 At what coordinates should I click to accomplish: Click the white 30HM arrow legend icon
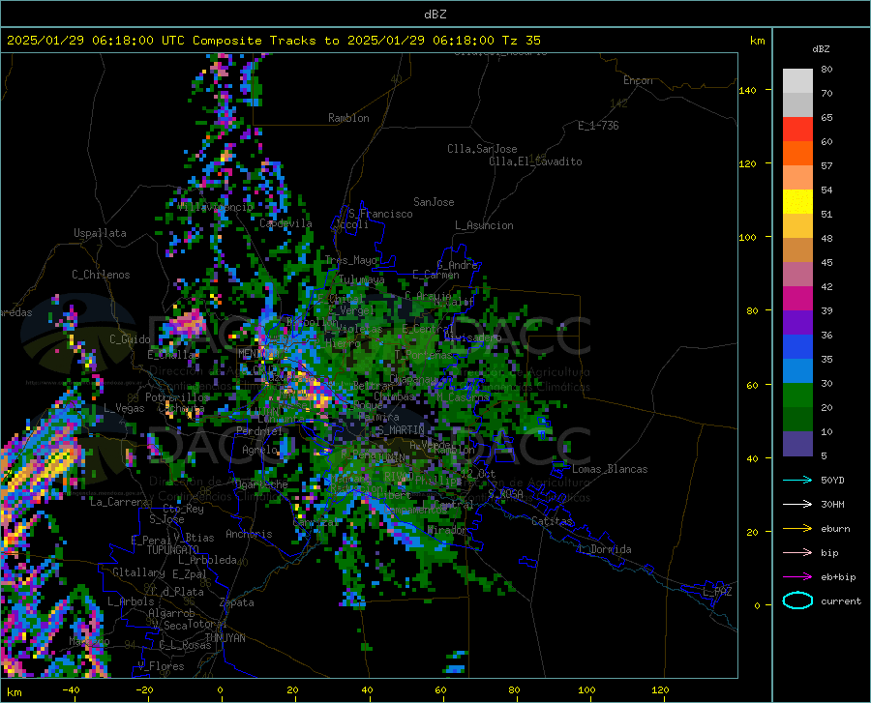(797, 505)
